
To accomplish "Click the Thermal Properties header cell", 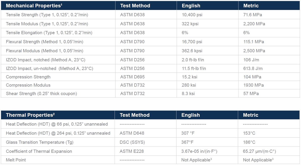I will coord(58,115).
